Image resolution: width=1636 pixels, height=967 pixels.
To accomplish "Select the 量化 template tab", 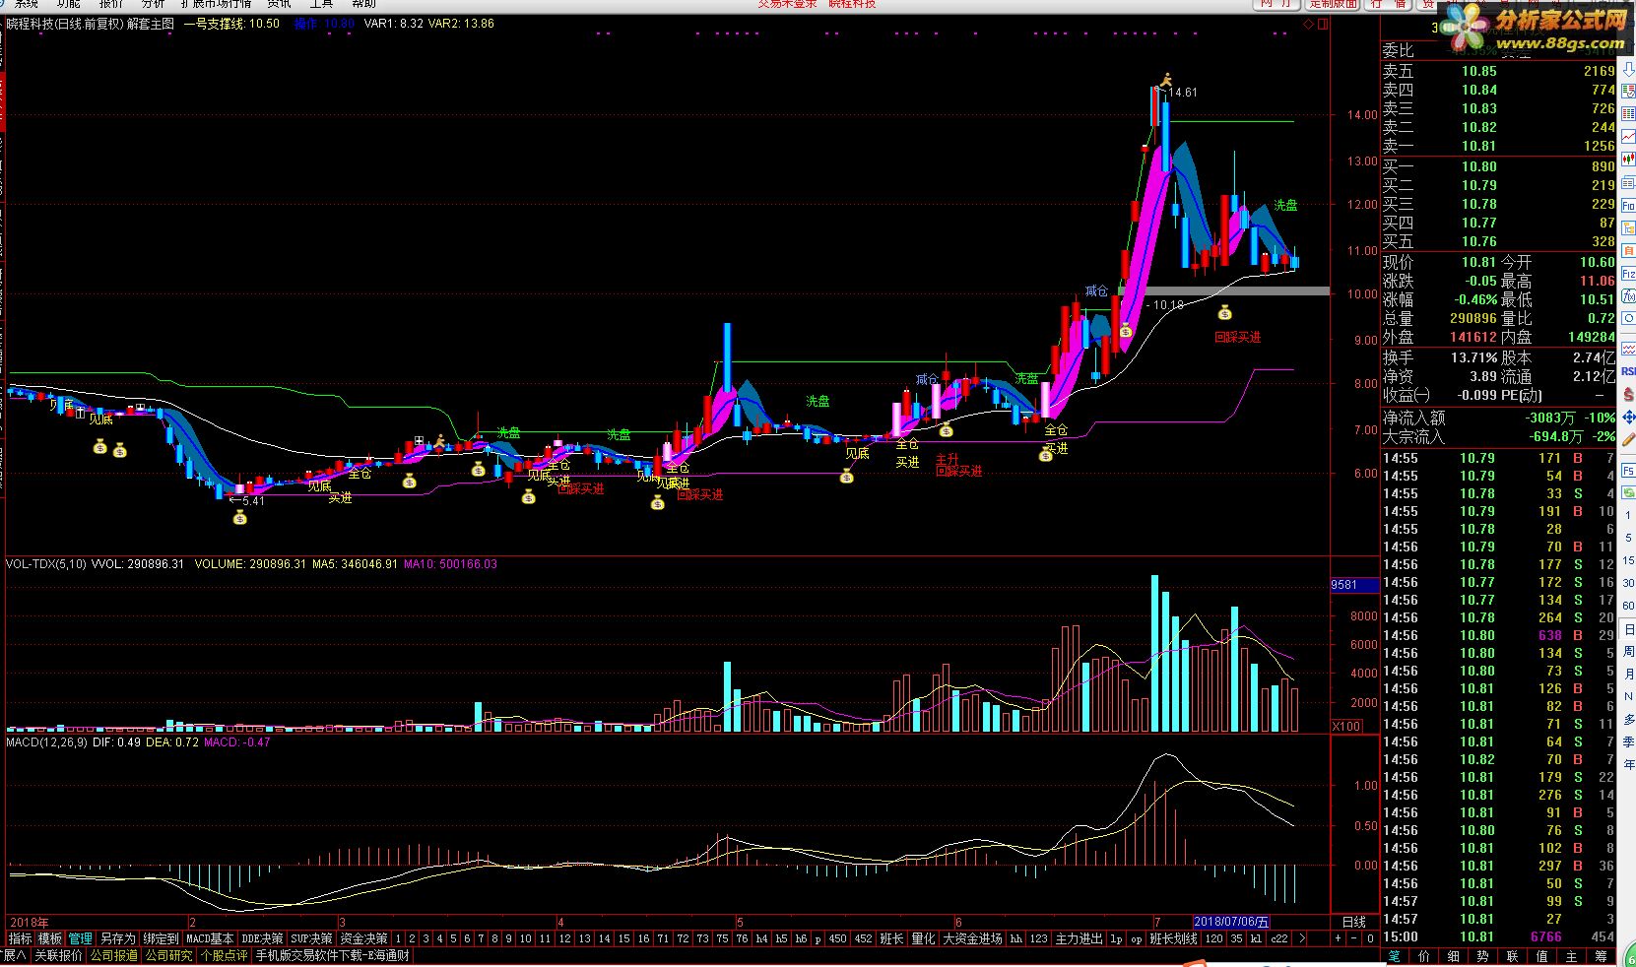I will tap(923, 938).
